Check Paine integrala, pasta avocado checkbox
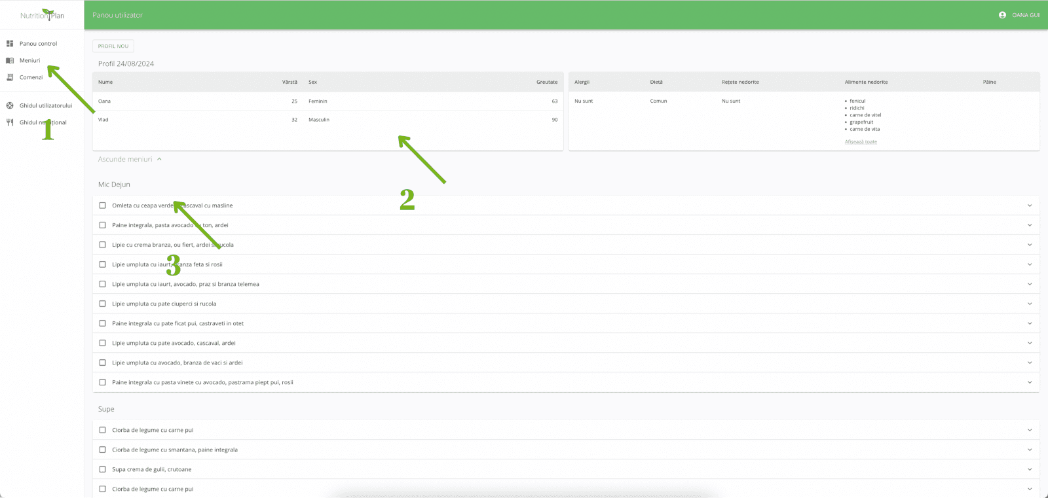 (x=102, y=225)
